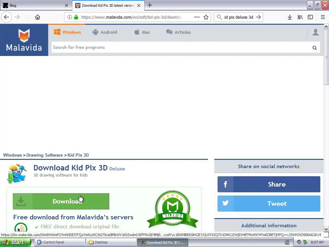Click the Malavida search magnifier button
This screenshot has width=329, height=247.
pyautogui.click(x=315, y=48)
